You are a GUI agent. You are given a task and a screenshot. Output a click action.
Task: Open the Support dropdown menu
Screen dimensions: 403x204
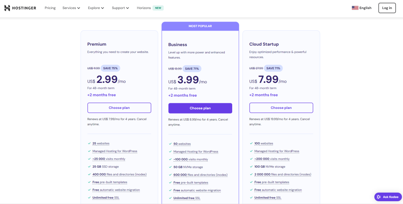[x=120, y=8]
